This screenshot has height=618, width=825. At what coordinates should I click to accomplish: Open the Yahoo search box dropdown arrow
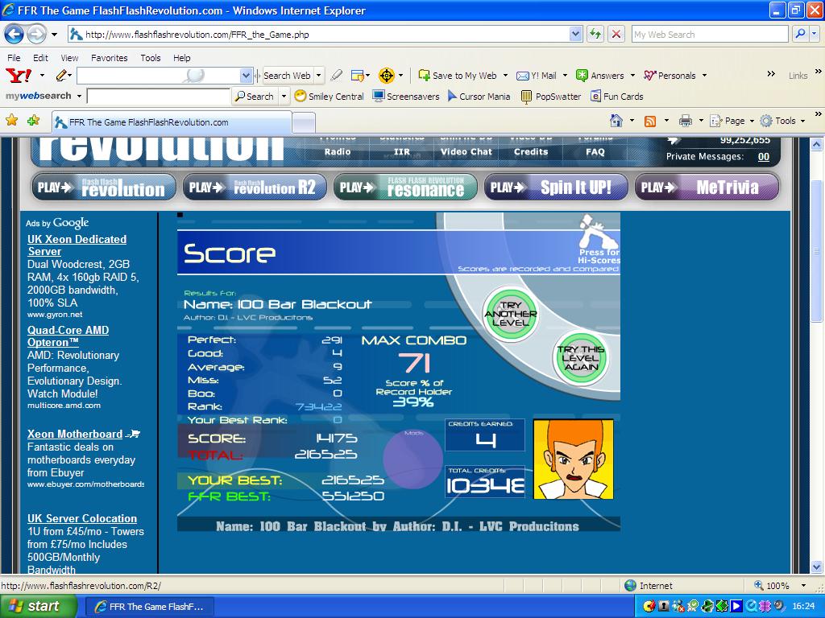[246, 76]
